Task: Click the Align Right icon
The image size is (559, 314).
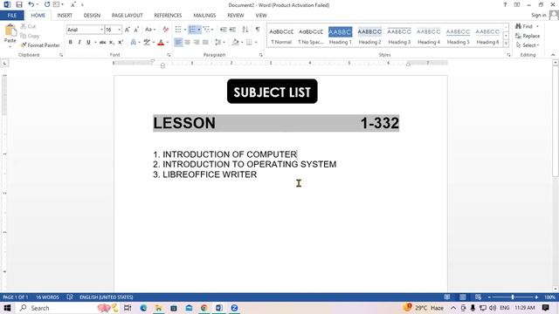Action: [196, 43]
